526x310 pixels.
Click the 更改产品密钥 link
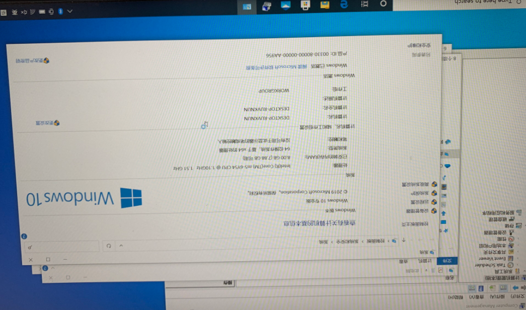[33, 61]
